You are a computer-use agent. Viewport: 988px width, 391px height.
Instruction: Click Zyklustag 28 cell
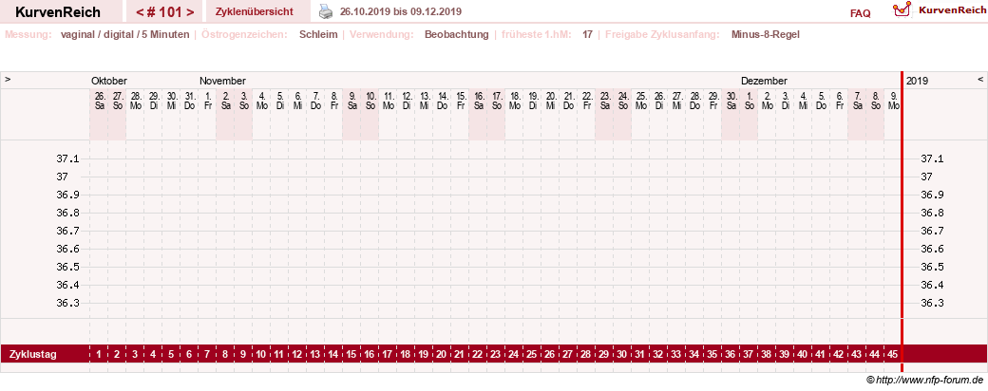pos(586,355)
